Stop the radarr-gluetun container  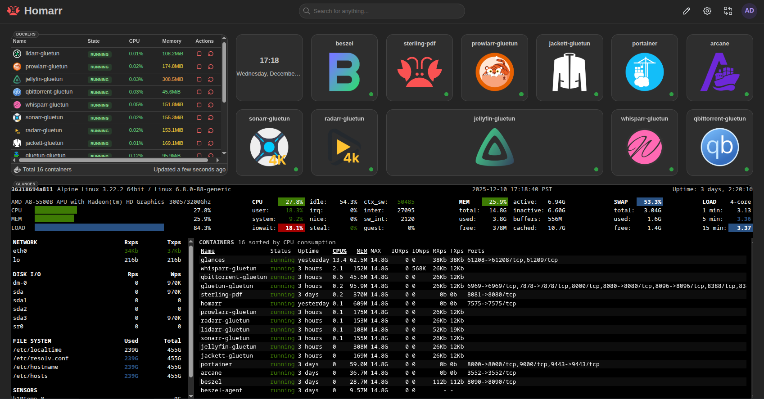coord(199,130)
